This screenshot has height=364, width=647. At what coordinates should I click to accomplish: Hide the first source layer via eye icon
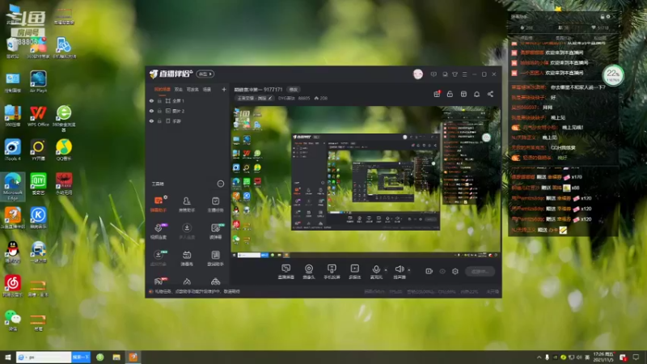(151, 100)
